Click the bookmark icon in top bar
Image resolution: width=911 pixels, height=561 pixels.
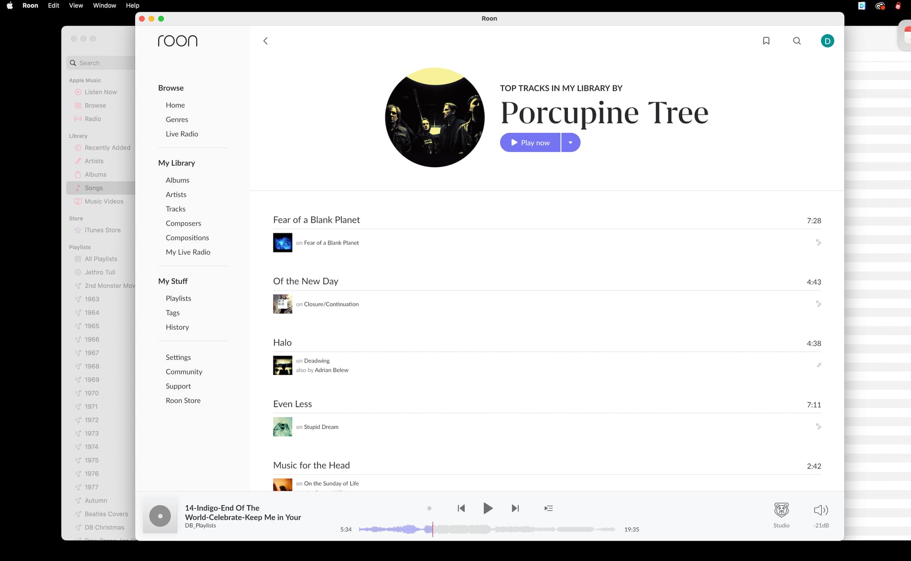coord(766,41)
